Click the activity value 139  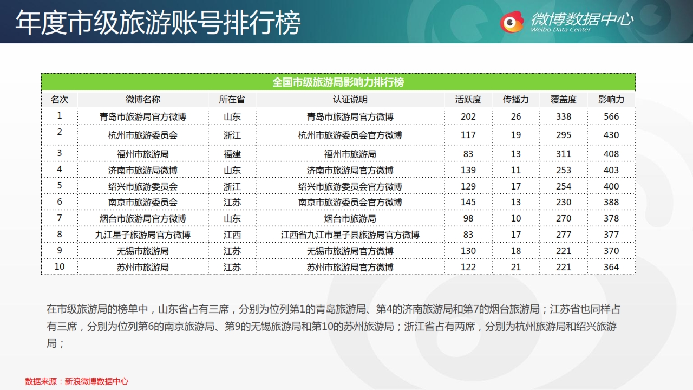point(468,170)
